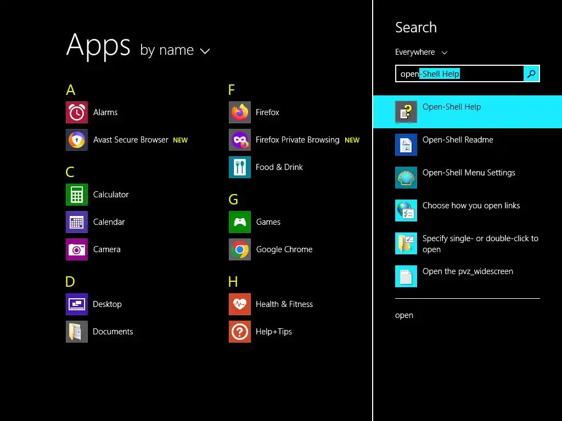The width and height of the screenshot is (562, 421).
Task: Click the Open-Shell Help result icon
Action: 406,112
